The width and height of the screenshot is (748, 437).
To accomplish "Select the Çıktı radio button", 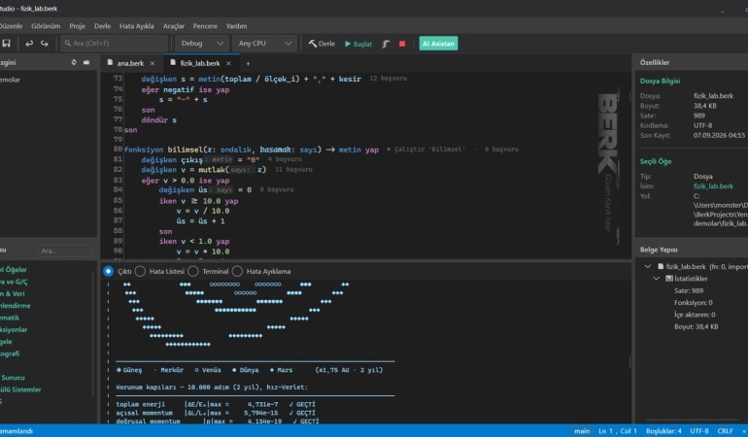I will click(x=108, y=271).
